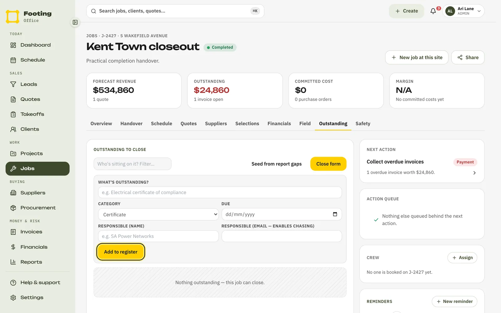
Task: Expand the Category dropdown showing Certificate
Action: pos(158,214)
